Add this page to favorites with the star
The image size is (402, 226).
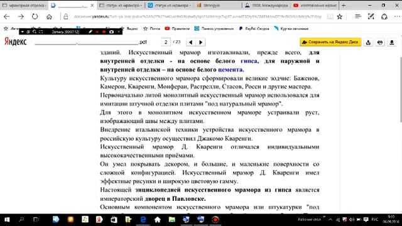(x=340, y=17)
